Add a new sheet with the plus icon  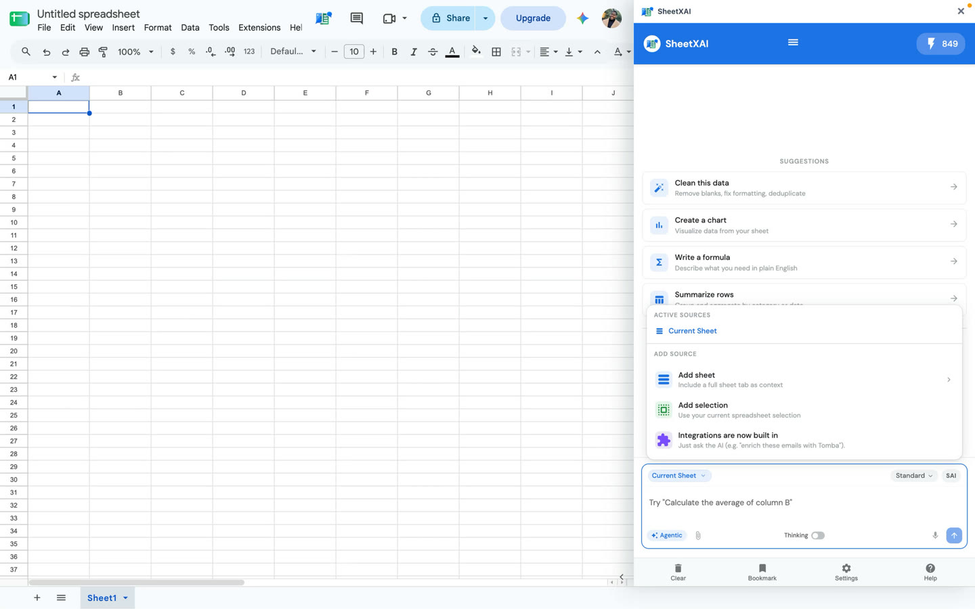tap(37, 597)
